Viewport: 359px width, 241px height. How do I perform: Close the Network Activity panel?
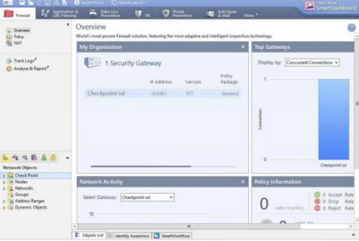[243, 182]
